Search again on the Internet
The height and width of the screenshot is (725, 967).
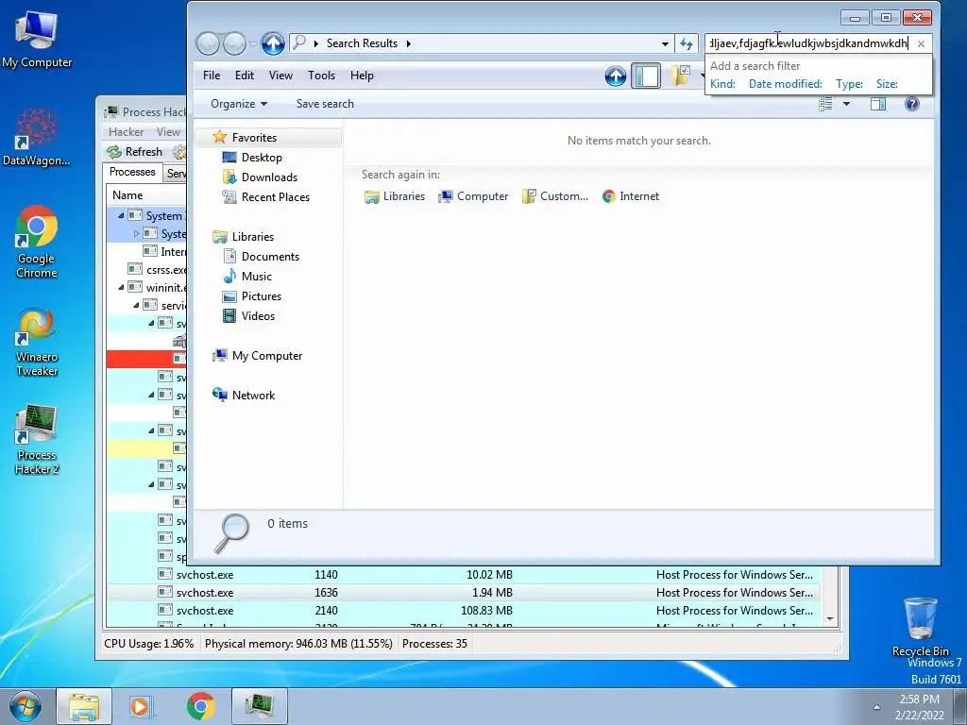(x=631, y=196)
